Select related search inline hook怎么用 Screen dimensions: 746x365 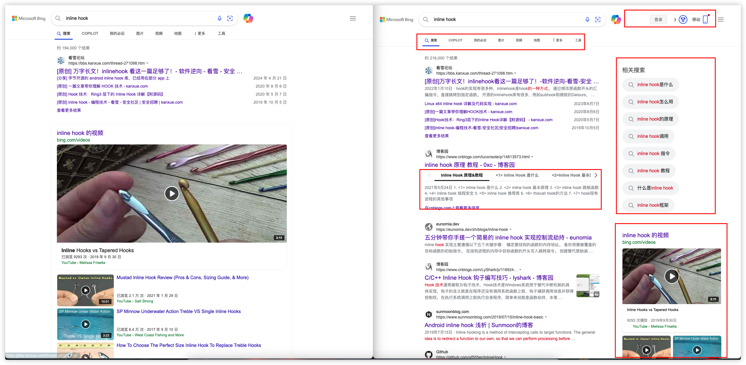pyautogui.click(x=650, y=102)
